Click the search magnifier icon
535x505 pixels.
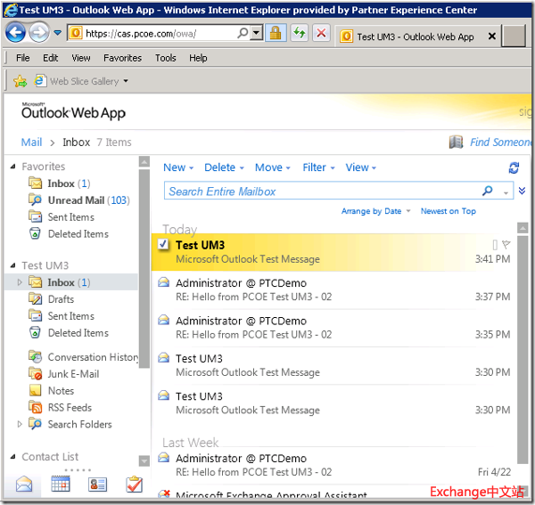click(x=488, y=191)
